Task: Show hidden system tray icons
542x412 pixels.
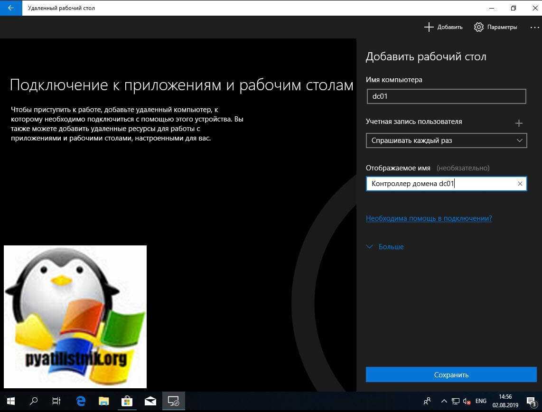Action: pyautogui.click(x=444, y=401)
